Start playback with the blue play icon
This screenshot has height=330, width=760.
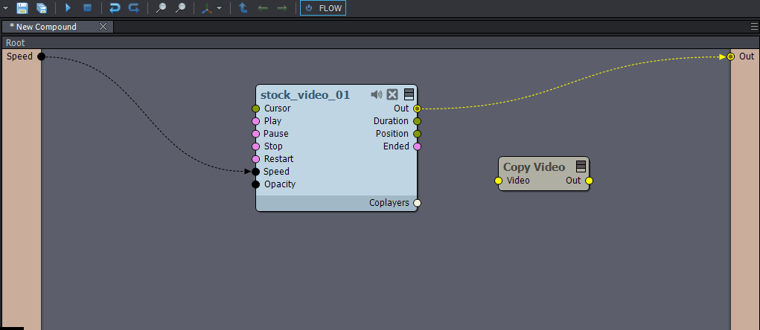68,7
